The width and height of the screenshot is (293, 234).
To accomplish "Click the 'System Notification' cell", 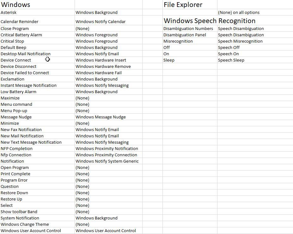I will coord(37,218).
